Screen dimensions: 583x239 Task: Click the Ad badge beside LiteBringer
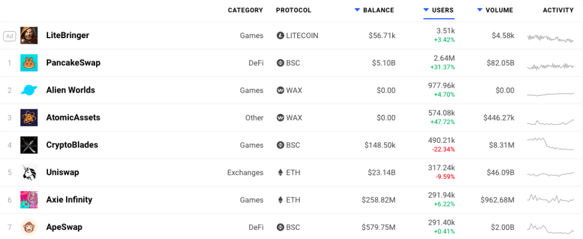click(x=9, y=36)
